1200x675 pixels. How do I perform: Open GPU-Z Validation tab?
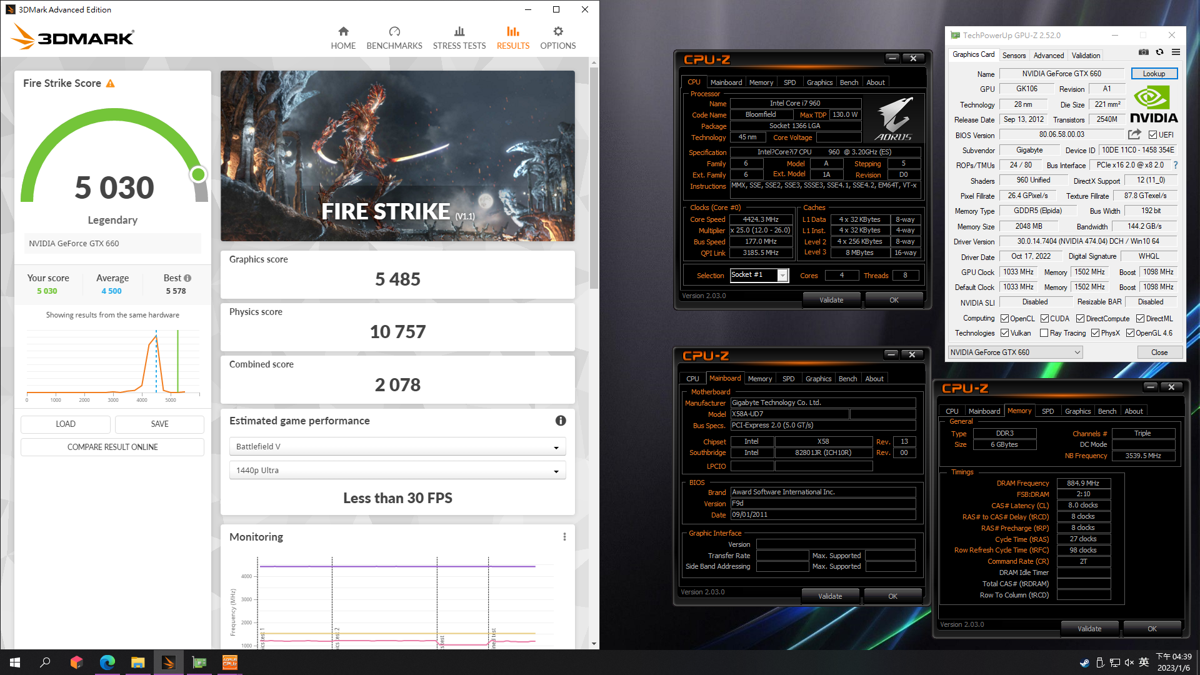click(x=1086, y=55)
